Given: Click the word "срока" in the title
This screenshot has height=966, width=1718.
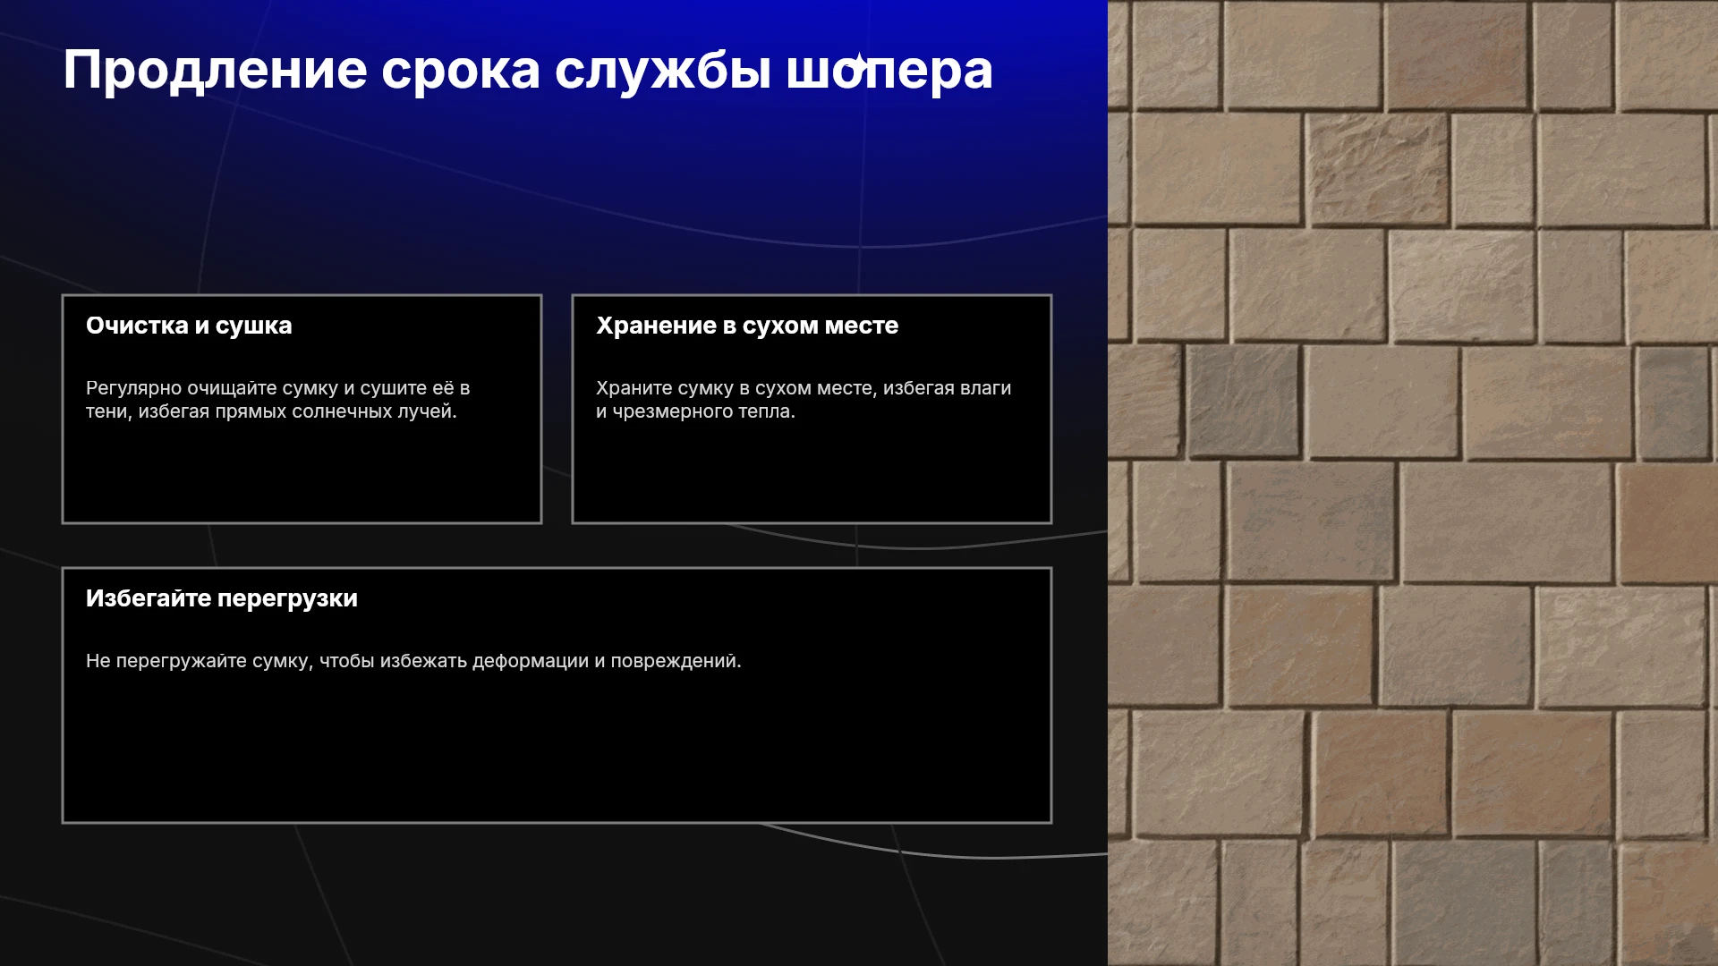Looking at the screenshot, I should coord(461,71).
